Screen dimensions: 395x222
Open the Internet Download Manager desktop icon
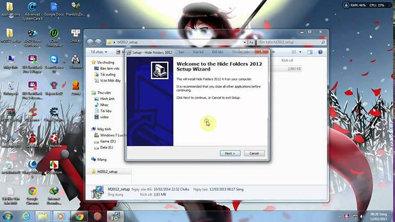(54, 195)
